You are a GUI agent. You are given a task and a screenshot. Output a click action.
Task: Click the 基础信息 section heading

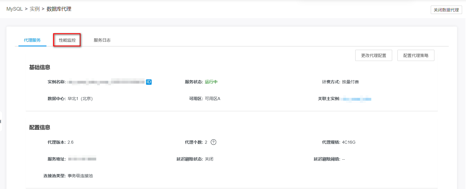pyautogui.click(x=40, y=67)
